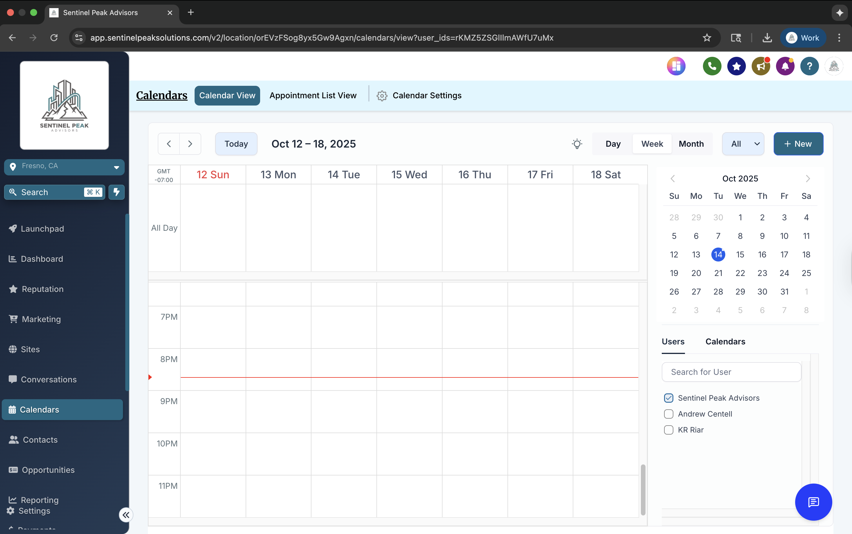Create an appointment with the New button
The height and width of the screenshot is (534, 852).
[798, 144]
